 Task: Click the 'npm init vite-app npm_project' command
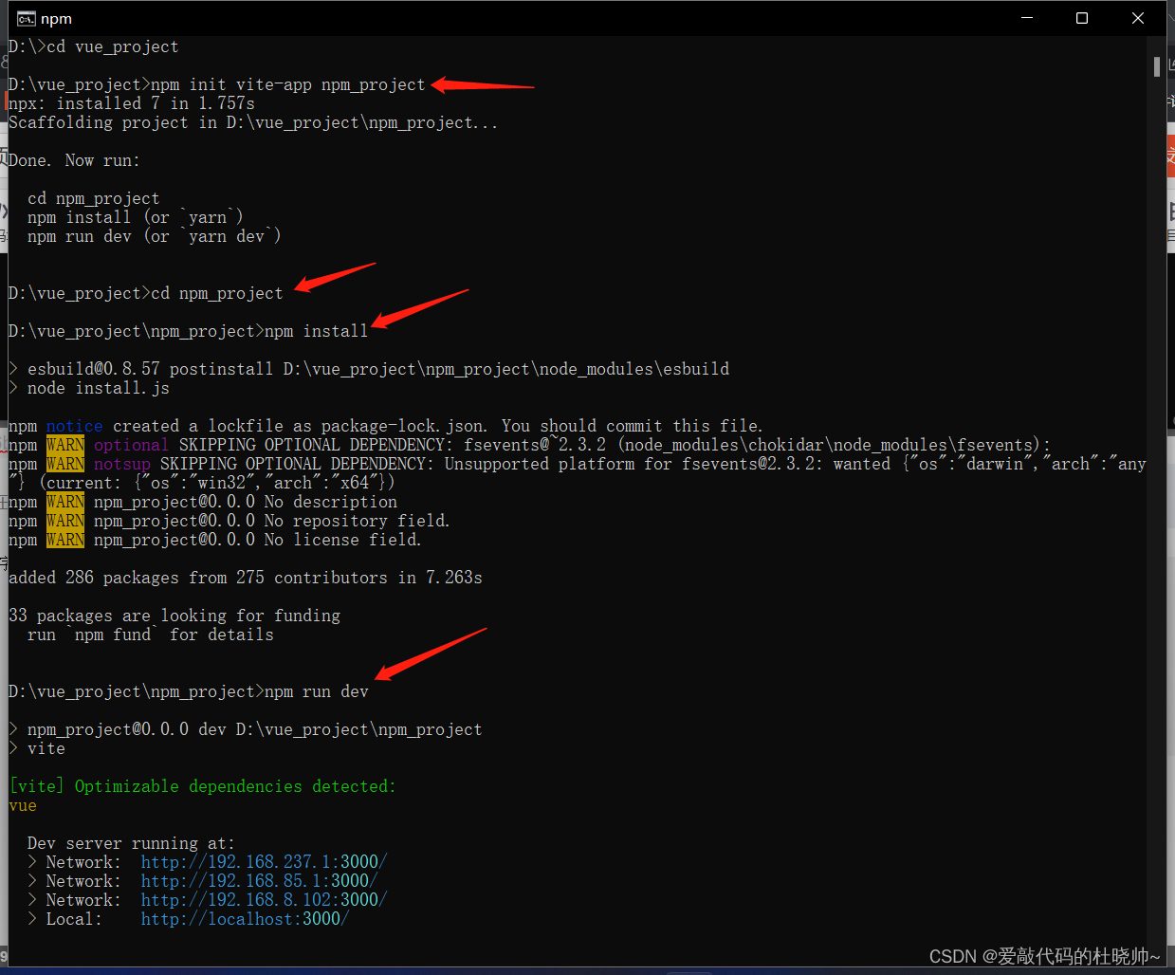point(288,84)
